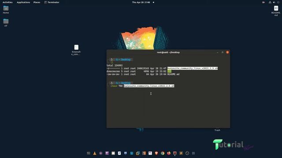Click the highlighted filename in chmod command
This screenshot has width=282, height=158.
(x=149, y=86)
